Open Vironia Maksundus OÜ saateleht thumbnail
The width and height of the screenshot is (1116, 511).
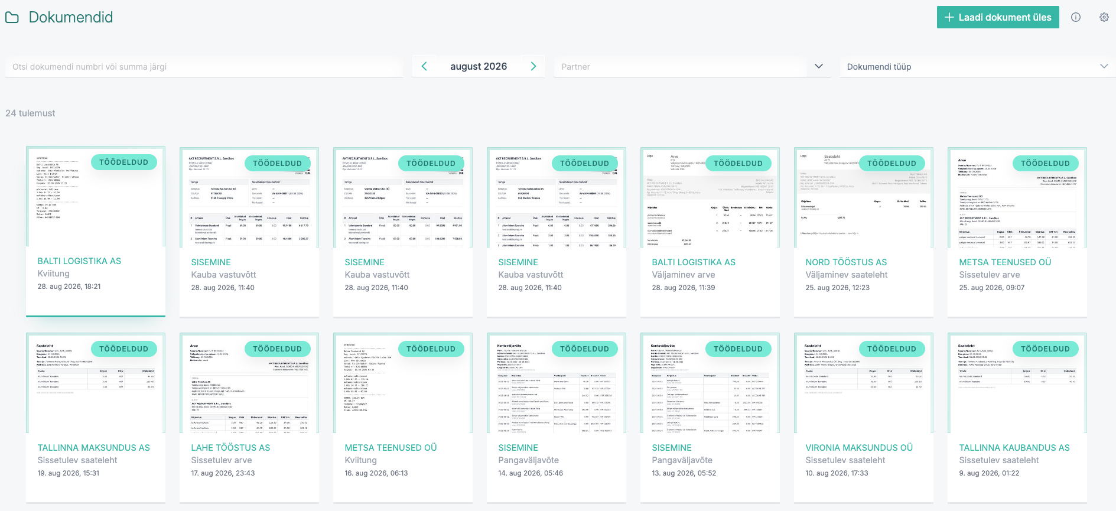(x=864, y=383)
